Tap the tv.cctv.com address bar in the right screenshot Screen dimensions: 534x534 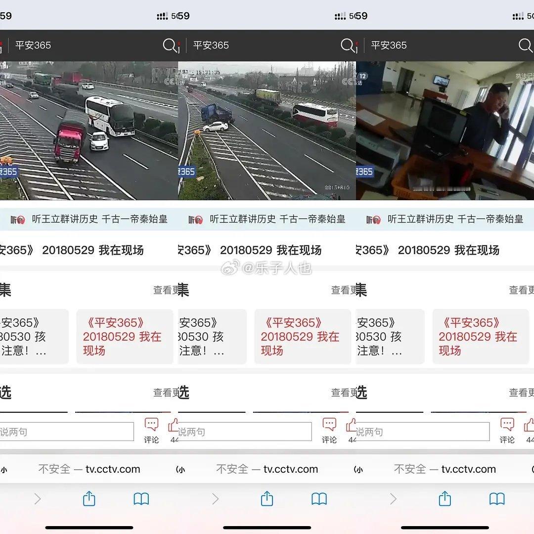click(445, 469)
